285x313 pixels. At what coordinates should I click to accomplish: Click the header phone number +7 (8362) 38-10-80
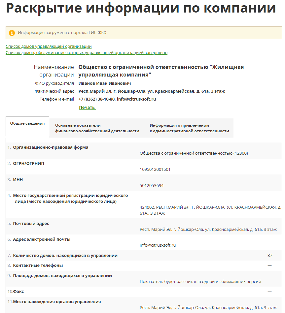coord(96,99)
